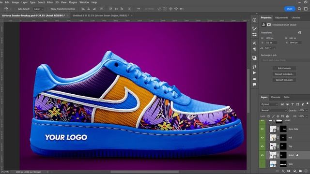Add layer style fx icon

[x=283, y=171]
